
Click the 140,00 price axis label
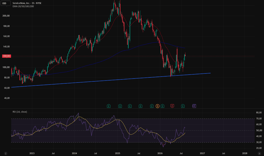tap(6, 47)
